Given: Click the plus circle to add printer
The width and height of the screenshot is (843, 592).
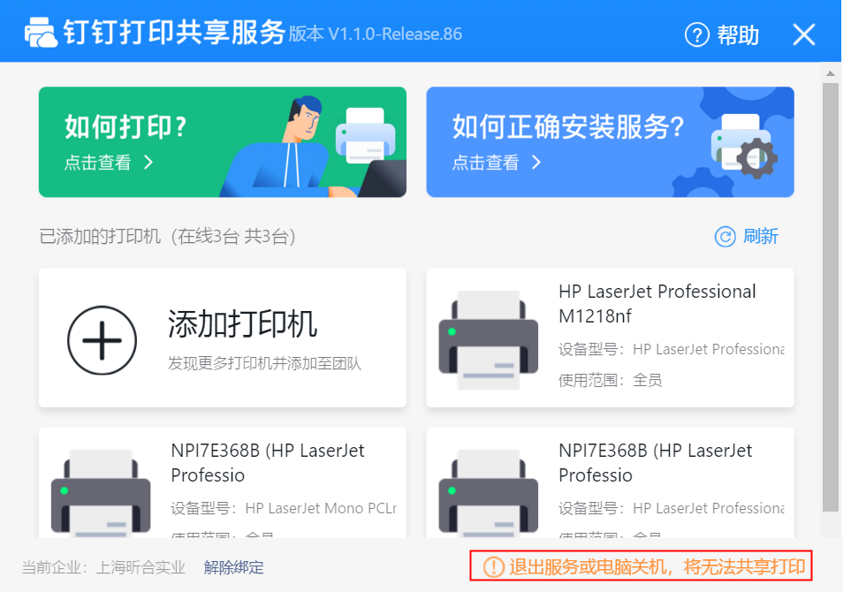Looking at the screenshot, I should pyautogui.click(x=103, y=339).
